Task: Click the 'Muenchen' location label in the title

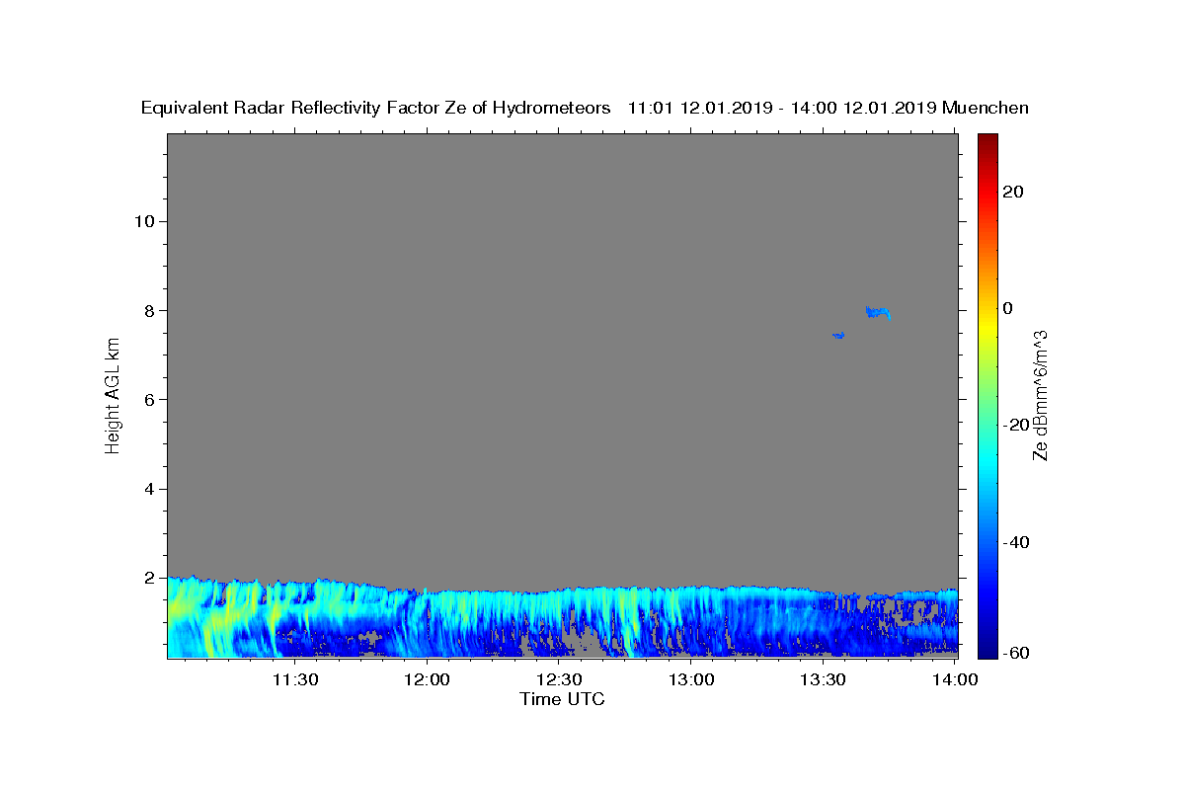Action: tap(986, 108)
